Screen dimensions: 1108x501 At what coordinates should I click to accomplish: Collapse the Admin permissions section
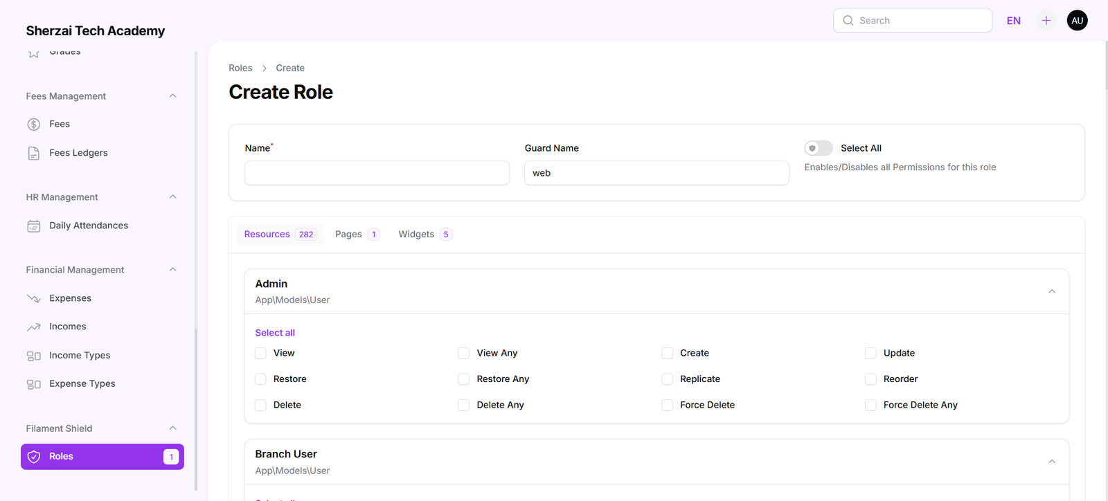[x=1051, y=291]
